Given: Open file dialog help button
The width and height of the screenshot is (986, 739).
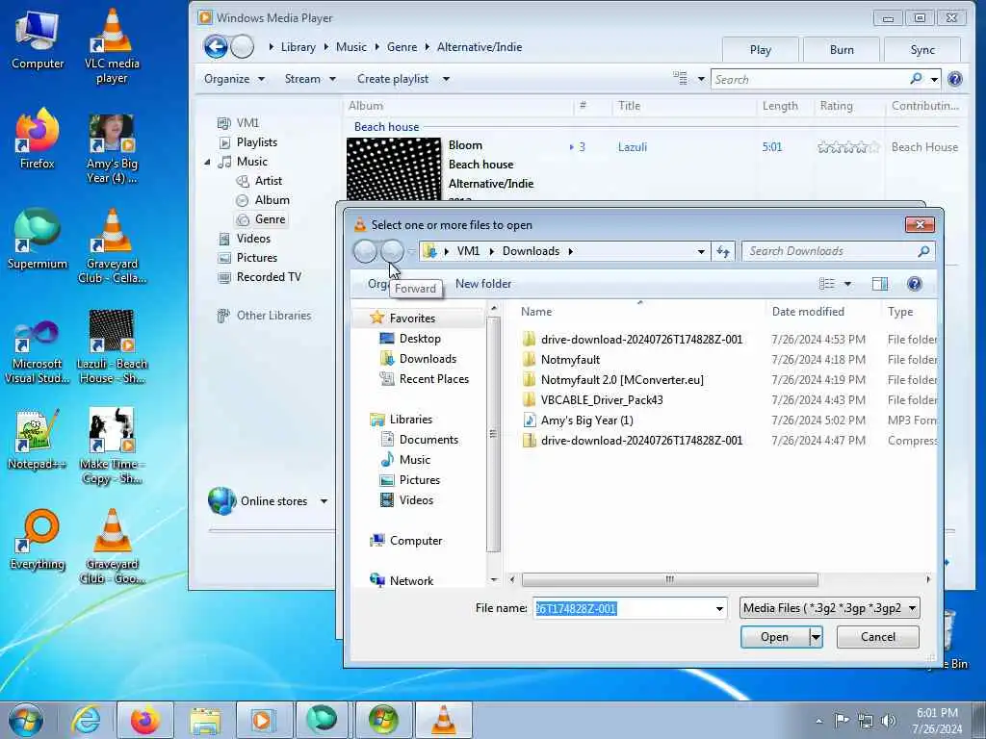Looking at the screenshot, I should pyautogui.click(x=915, y=284).
